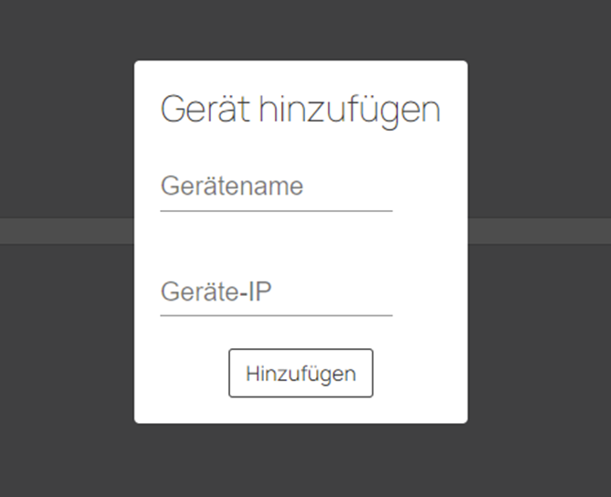Viewport: 611px width, 497px height.
Task: Click the right end of the Gerätename field
Action: click(382, 187)
